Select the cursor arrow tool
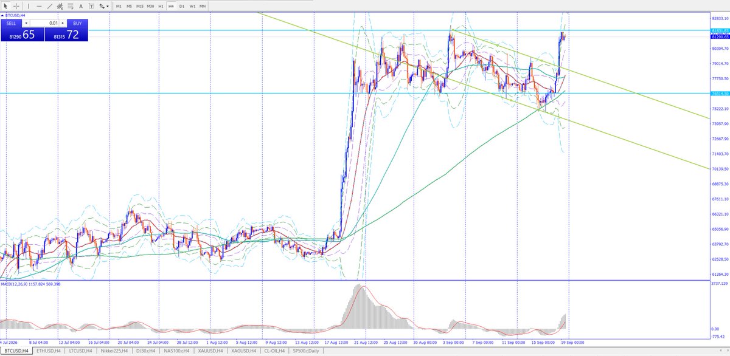 [5, 6]
